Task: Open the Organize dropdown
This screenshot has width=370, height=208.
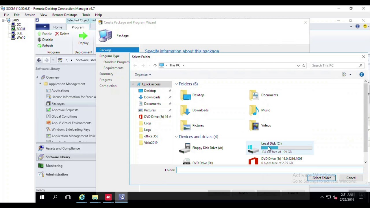Action: [x=143, y=75]
